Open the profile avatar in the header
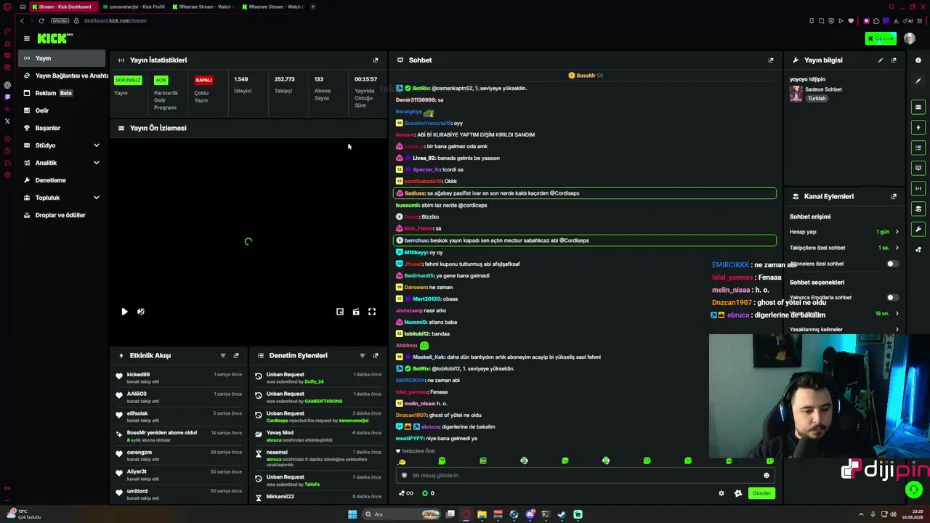The height and width of the screenshot is (523, 930). click(910, 38)
